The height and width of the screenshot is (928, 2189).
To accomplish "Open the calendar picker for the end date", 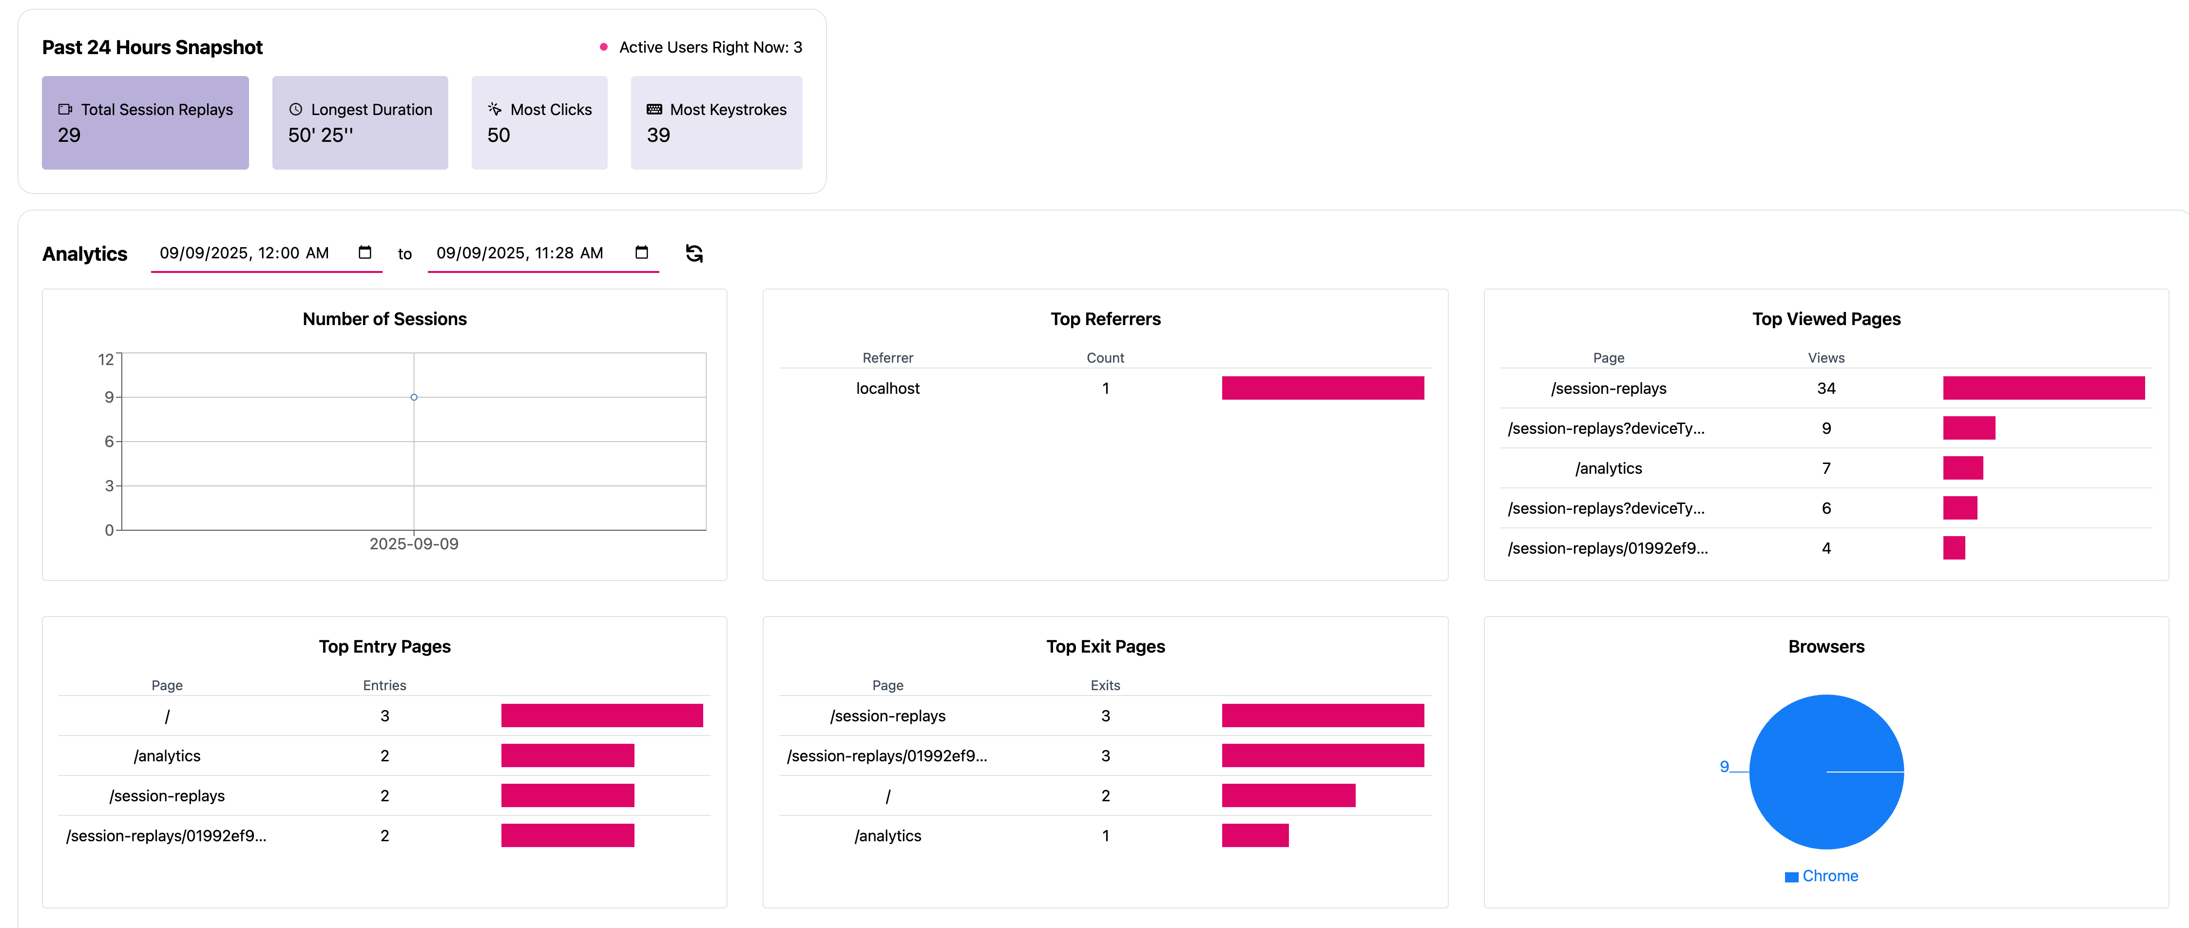I will coord(642,252).
